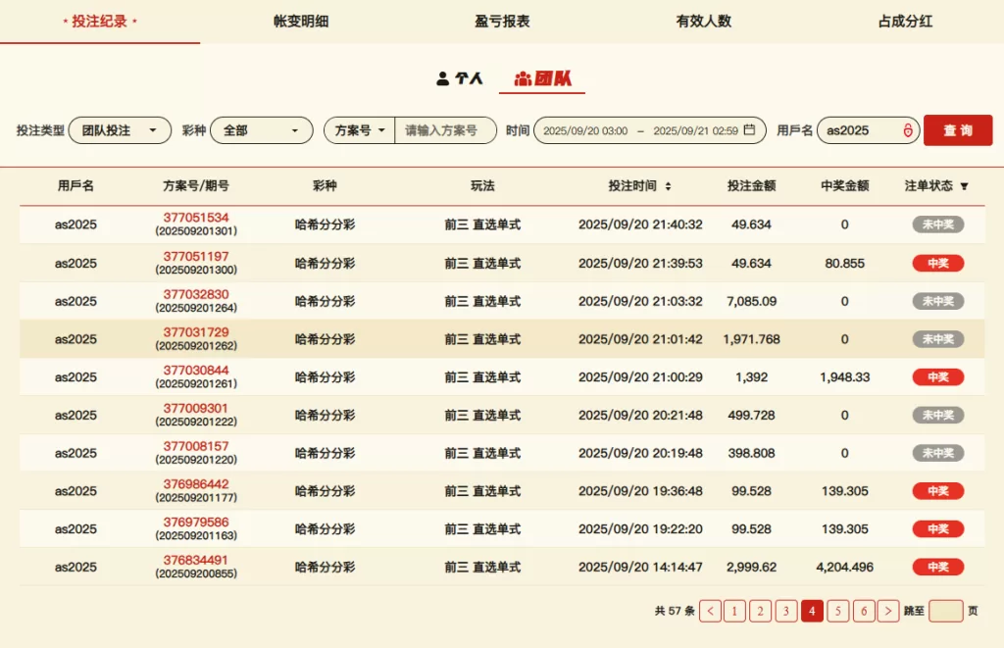Open plan number 376834491 link
This screenshot has width=1004, height=648.
click(x=196, y=560)
